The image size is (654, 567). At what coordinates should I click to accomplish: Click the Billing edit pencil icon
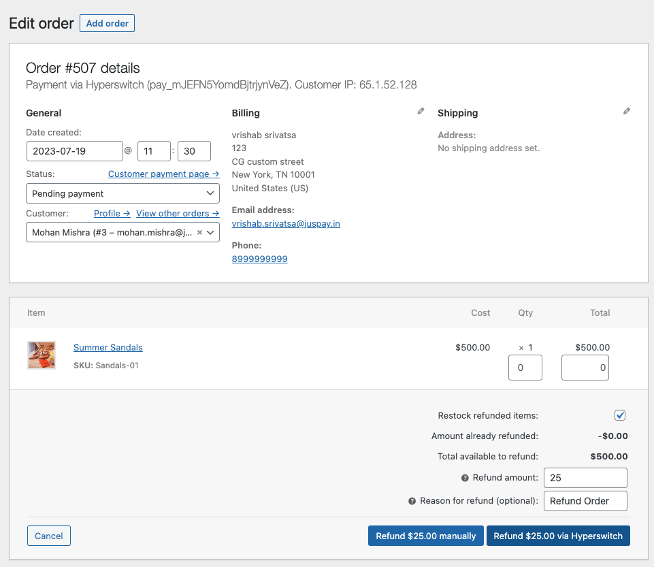tap(421, 112)
